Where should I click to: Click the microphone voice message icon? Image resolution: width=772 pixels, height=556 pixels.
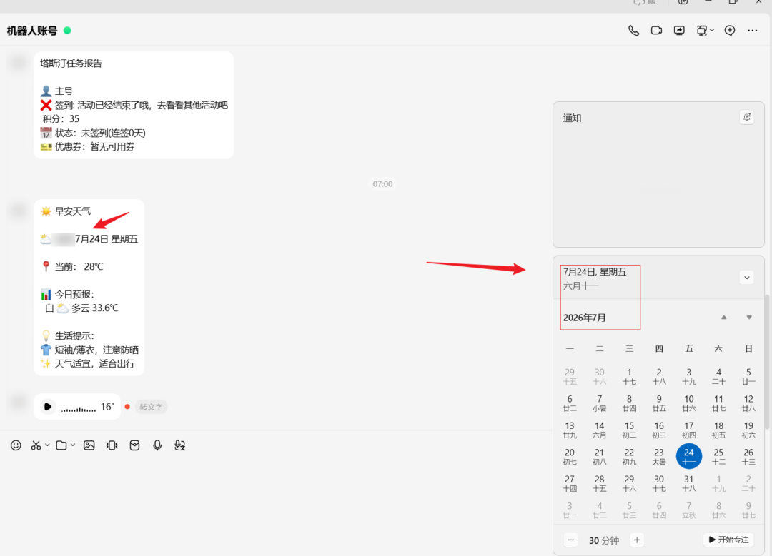tap(157, 445)
